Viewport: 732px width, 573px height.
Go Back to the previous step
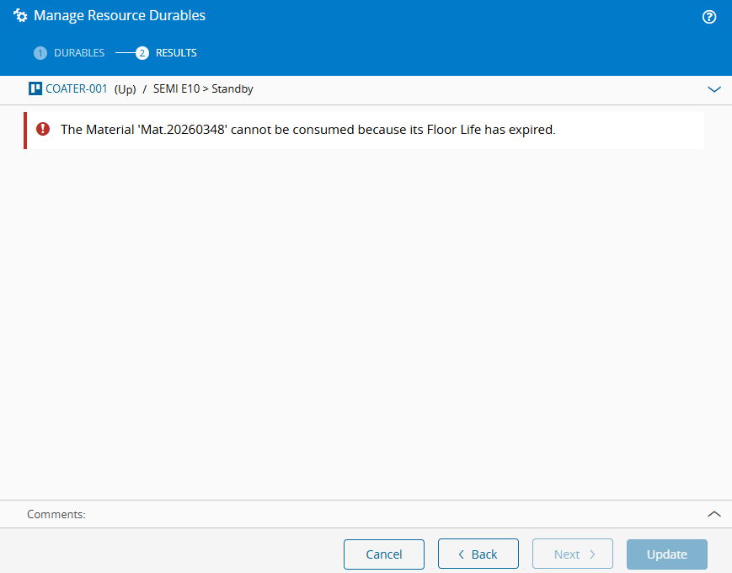tap(478, 554)
